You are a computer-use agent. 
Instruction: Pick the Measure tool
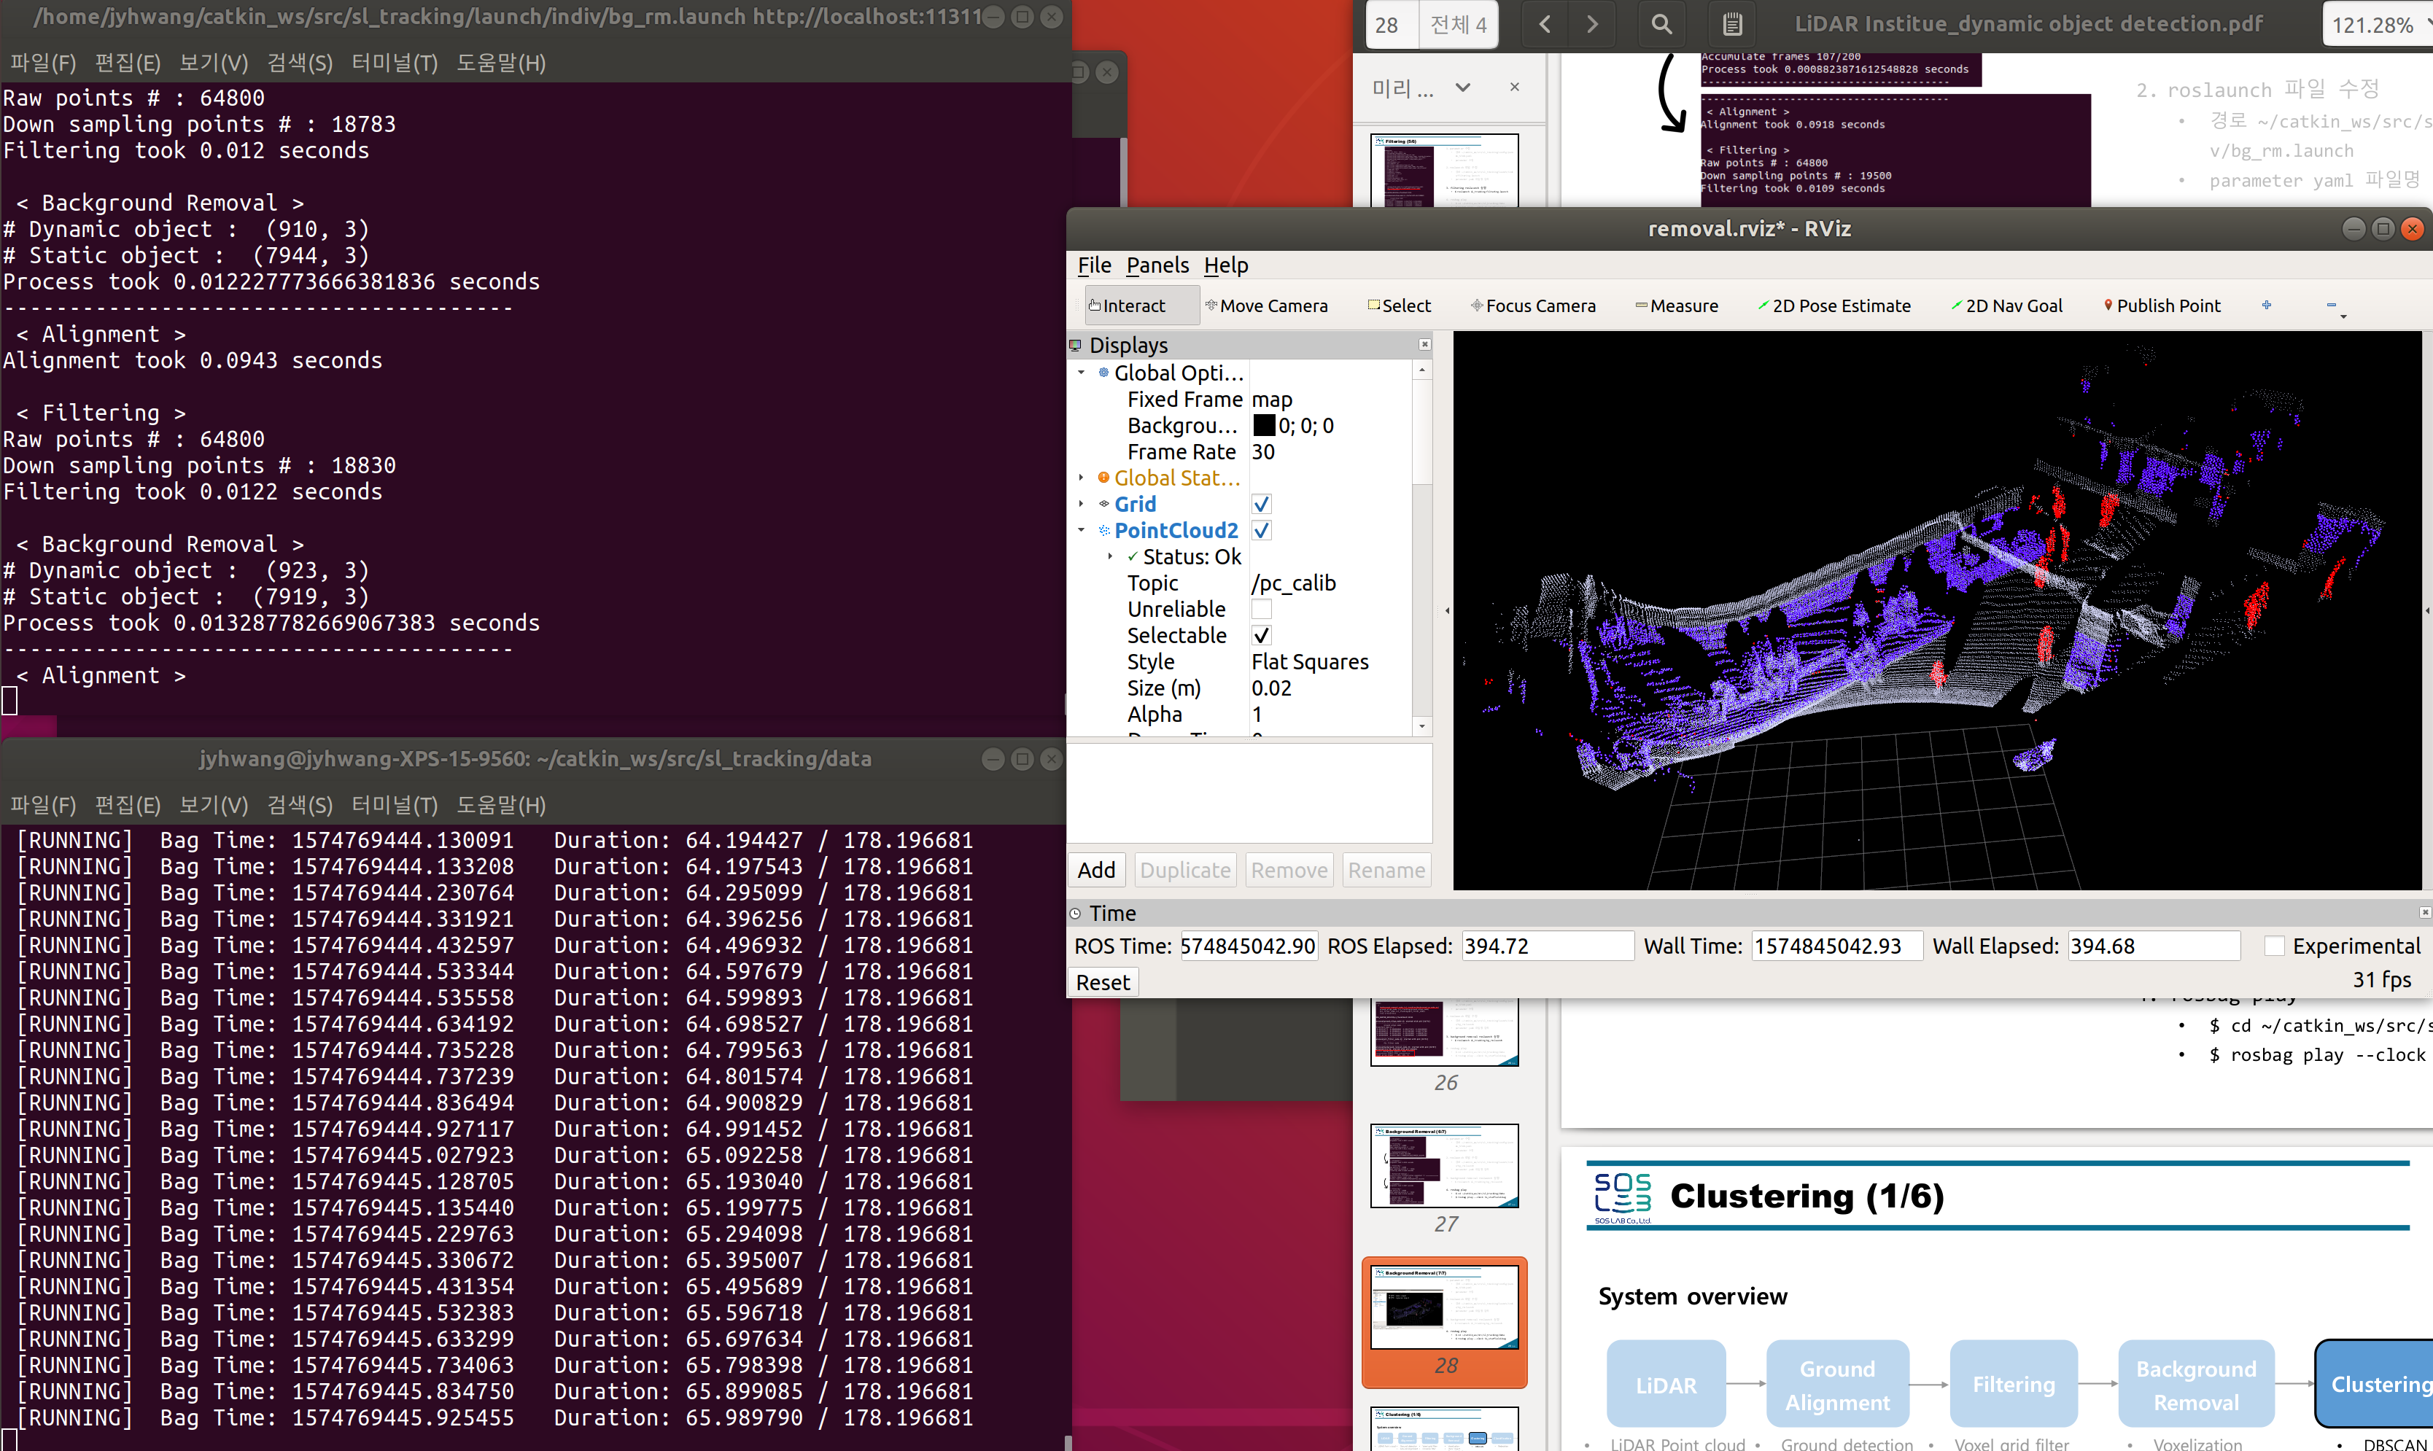point(1676,306)
